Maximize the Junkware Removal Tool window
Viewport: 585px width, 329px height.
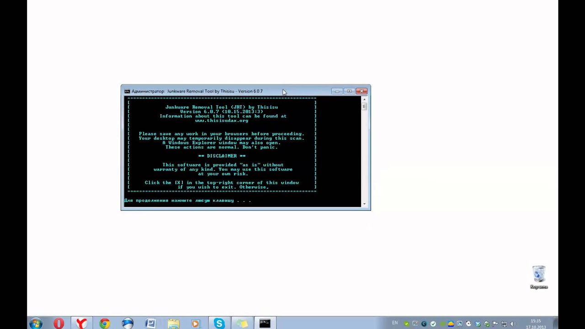tap(349, 91)
